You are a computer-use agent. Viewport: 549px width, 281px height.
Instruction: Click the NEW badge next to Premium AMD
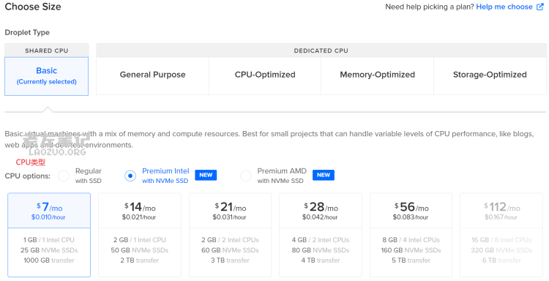[324, 175]
